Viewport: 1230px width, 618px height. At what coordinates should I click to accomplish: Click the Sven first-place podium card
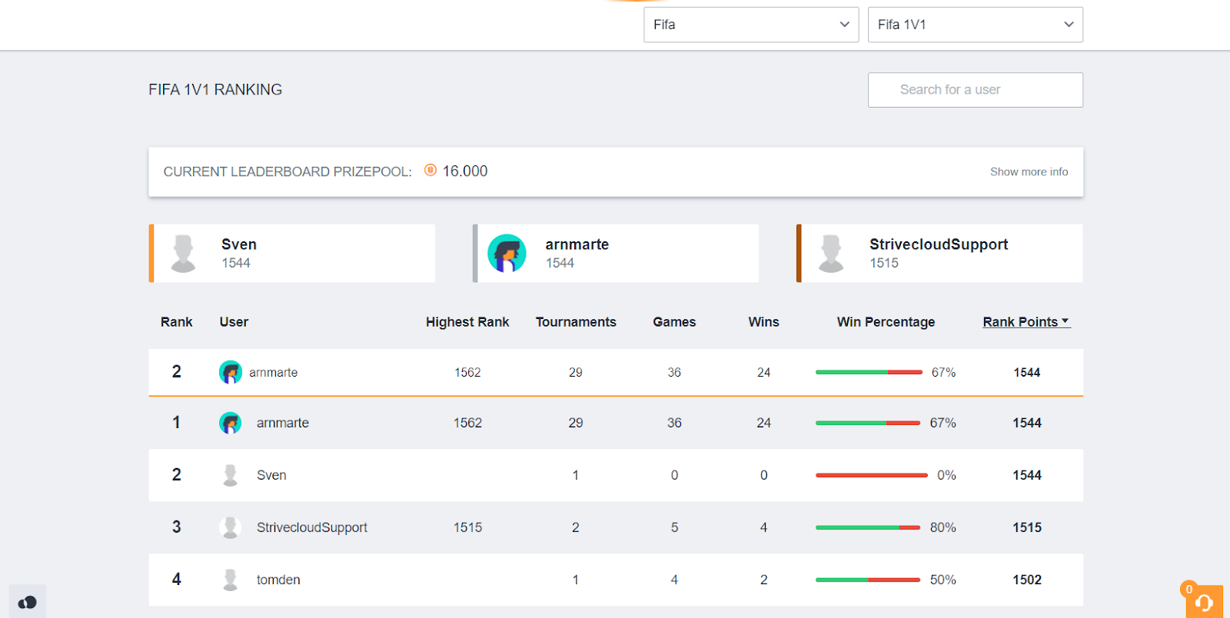(x=292, y=254)
